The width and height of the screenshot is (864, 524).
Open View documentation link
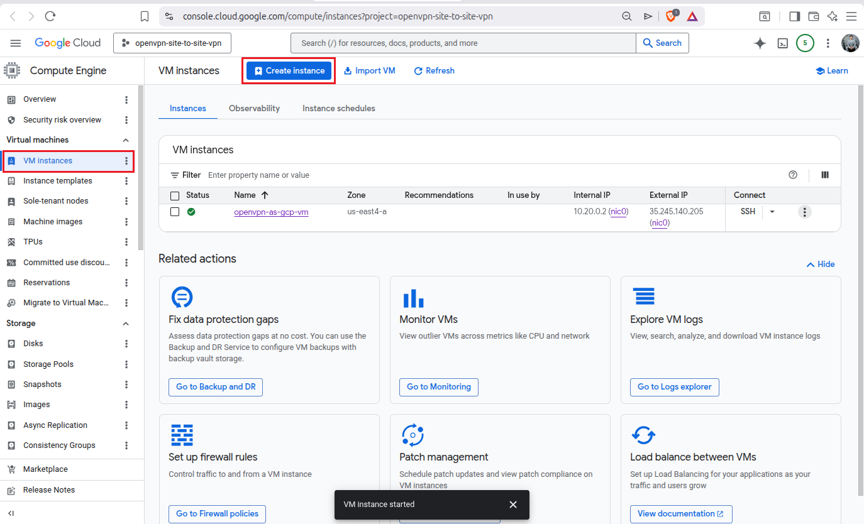681,514
